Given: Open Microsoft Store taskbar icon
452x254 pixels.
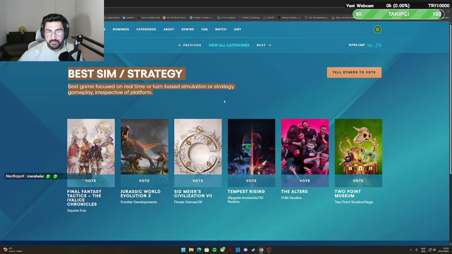Looking at the screenshot, I should (x=207, y=250).
